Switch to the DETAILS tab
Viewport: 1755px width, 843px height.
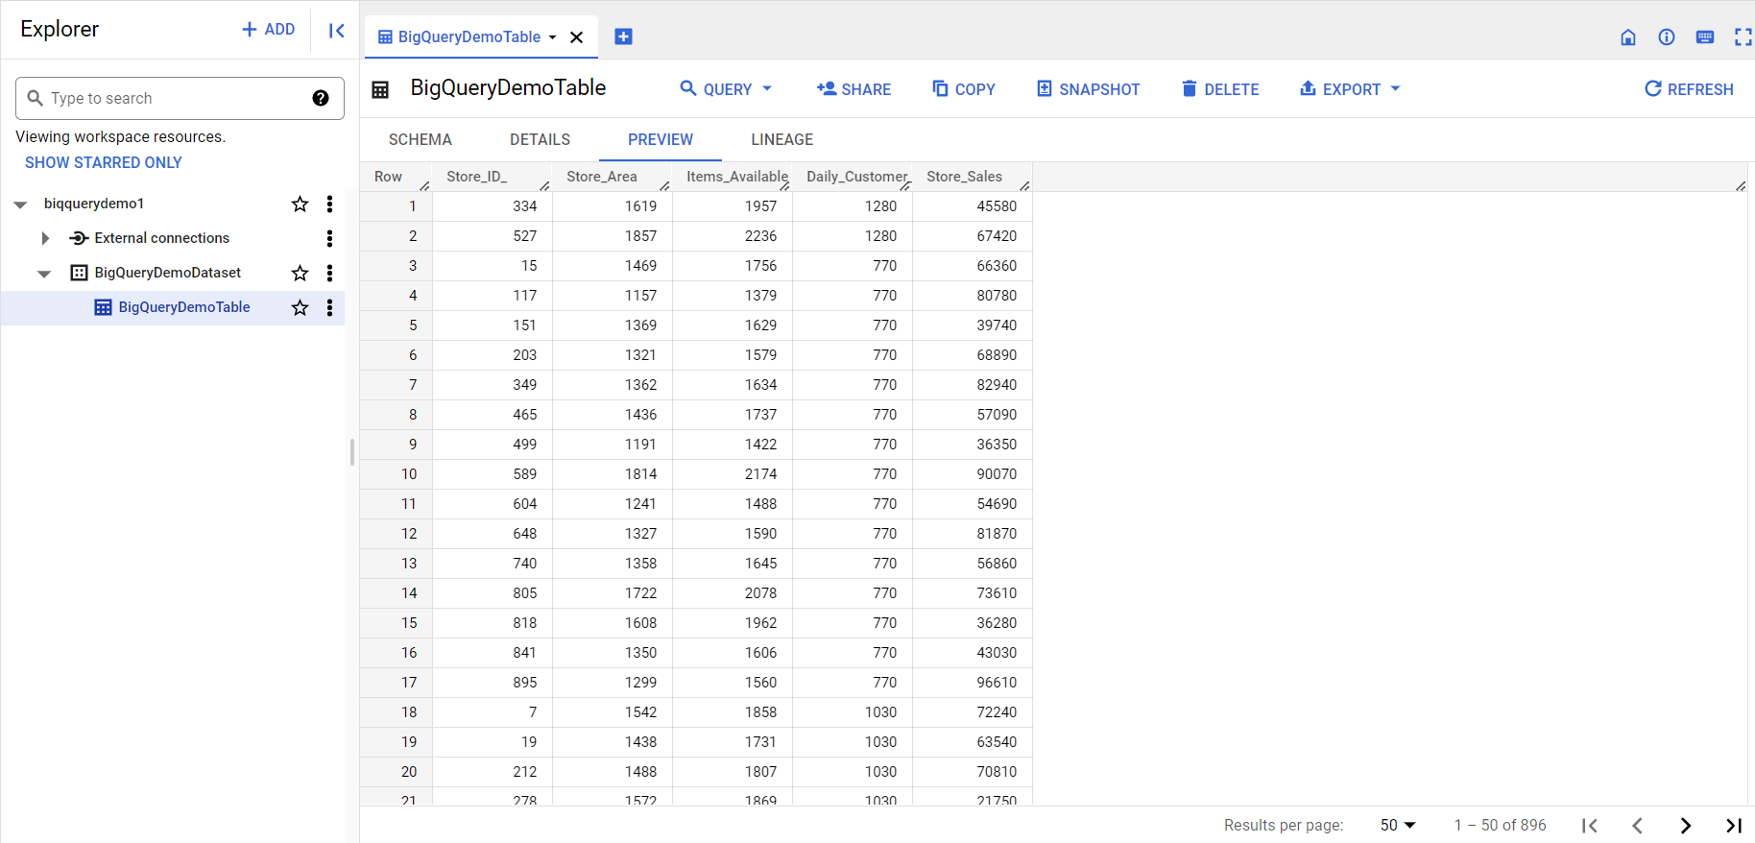point(540,140)
